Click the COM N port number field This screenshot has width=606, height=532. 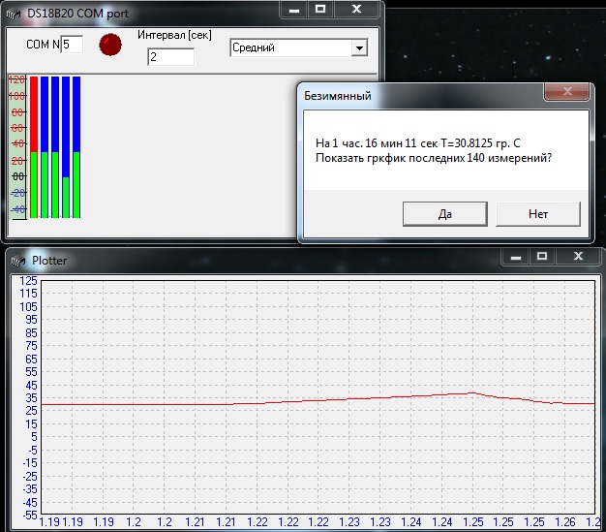click(73, 45)
